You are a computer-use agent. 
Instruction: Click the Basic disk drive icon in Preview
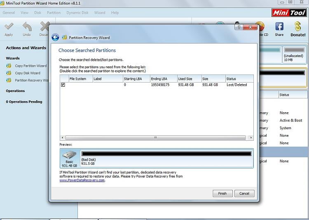(x=70, y=155)
